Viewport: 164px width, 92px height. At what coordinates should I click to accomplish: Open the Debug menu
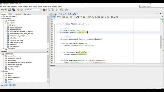pyautogui.click(x=35, y=6)
